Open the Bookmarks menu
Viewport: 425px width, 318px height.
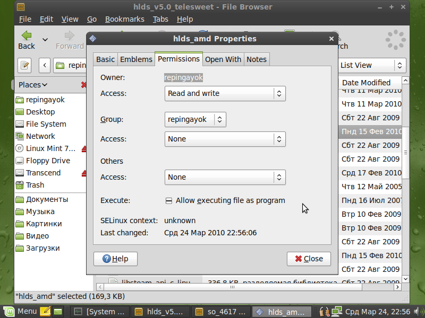[x=125, y=19]
